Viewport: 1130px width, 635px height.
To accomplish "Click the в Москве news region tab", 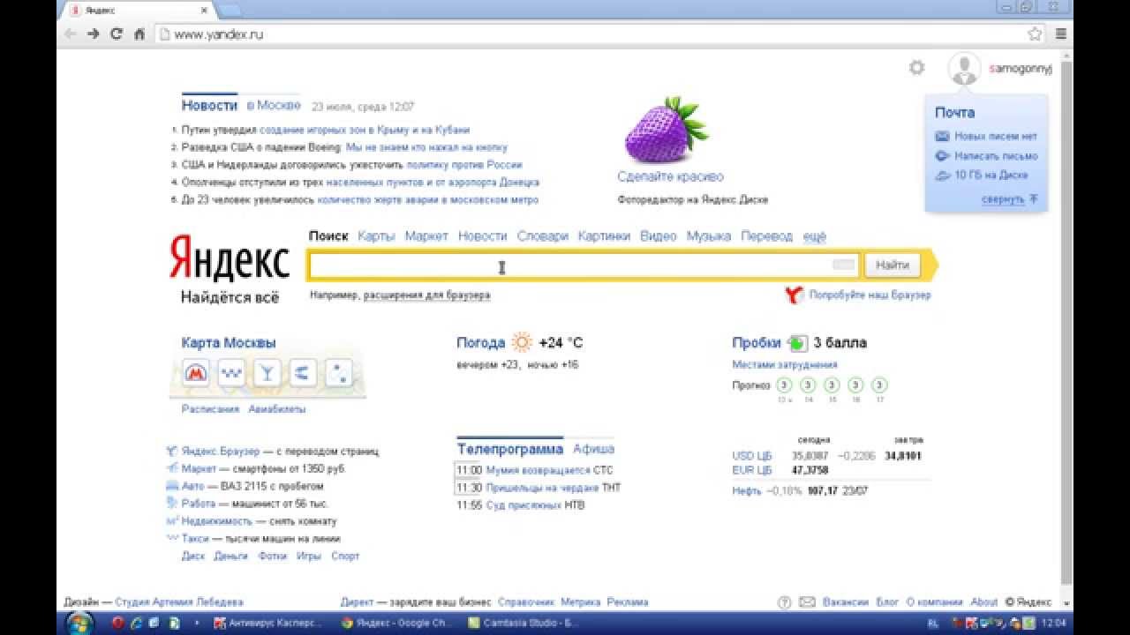I will click(x=274, y=105).
